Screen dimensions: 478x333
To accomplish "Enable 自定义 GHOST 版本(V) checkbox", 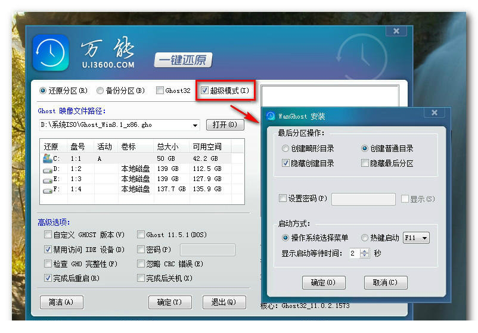I will pyautogui.click(x=48, y=235).
